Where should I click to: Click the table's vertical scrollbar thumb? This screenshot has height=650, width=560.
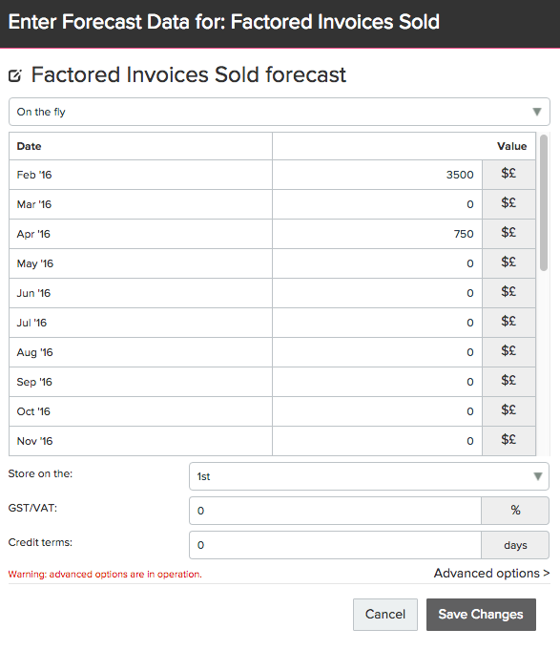point(544,202)
